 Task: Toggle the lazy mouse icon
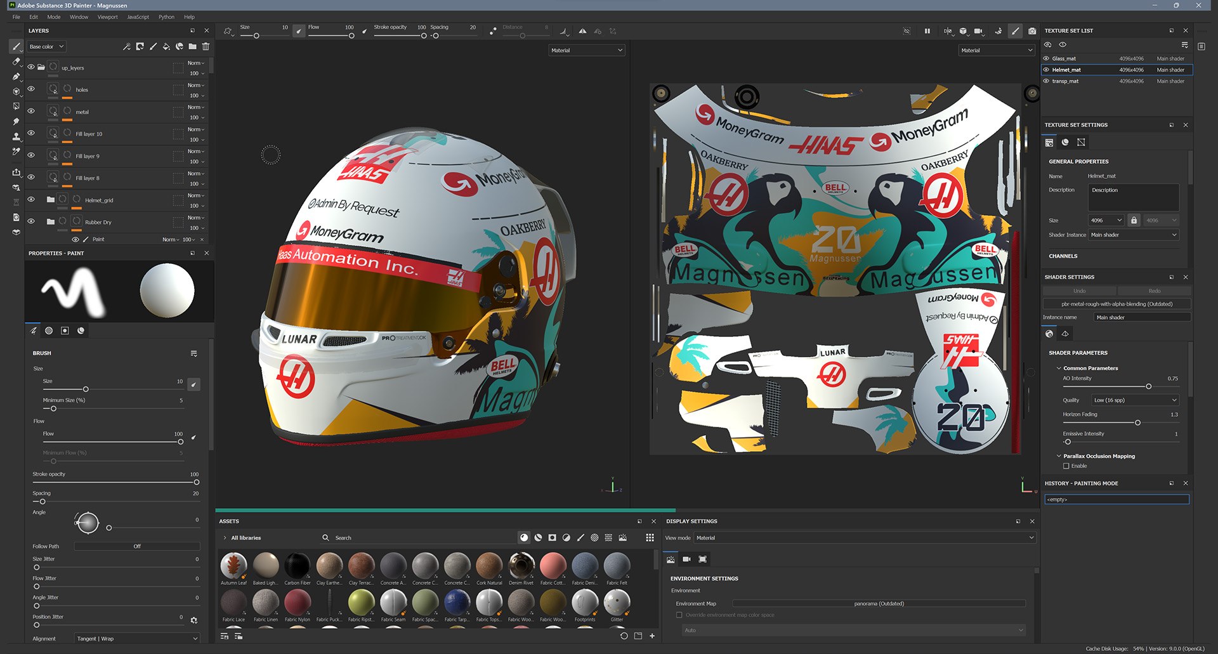point(493,30)
